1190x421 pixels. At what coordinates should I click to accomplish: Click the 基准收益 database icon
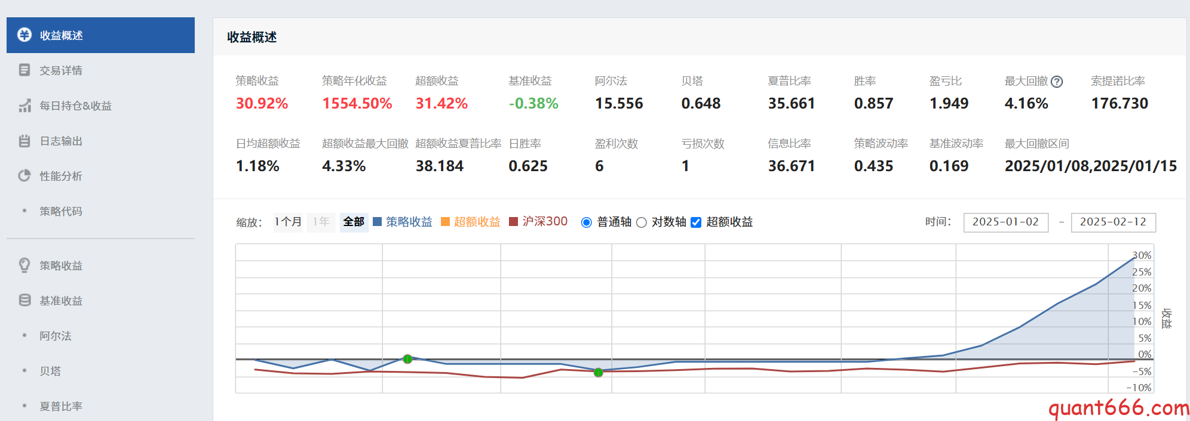tap(24, 301)
